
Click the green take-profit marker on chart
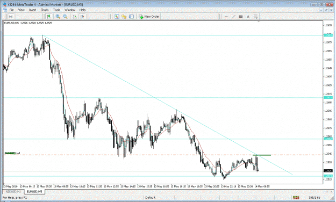[x=262, y=155]
